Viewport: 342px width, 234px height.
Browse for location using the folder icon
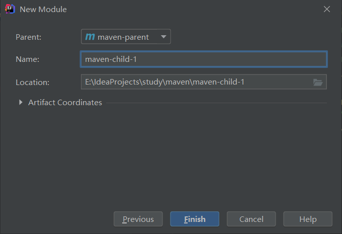[x=318, y=83]
